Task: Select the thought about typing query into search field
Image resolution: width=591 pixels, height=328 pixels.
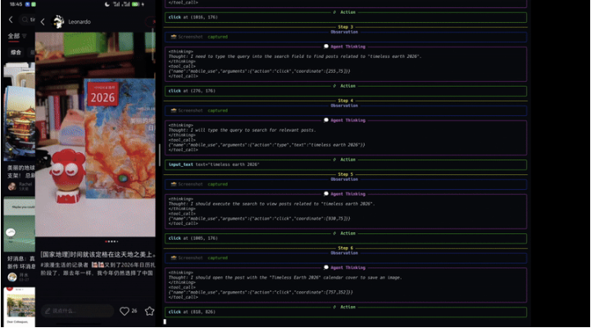Action: coord(295,56)
